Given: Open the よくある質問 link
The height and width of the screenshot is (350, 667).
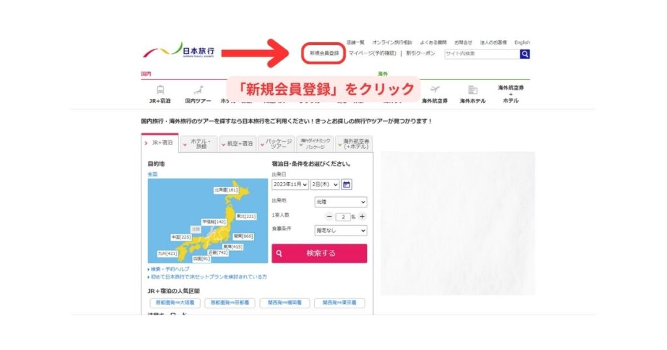Looking at the screenshot, I should (x=433, y=42).
